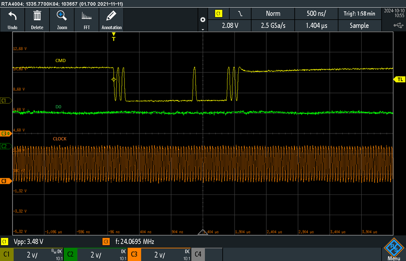Click the 3.904 µs time axis label
Image resolution: width=406 pixels, height=261 pixels.
pos(370,232)
